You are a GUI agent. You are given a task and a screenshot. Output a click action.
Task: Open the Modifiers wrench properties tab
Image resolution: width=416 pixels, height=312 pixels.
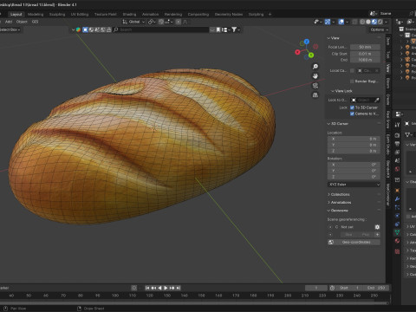click(397, 198)
